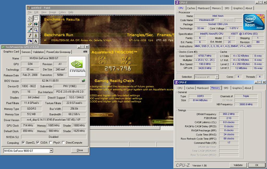Image resolution: width=267 pixels, height=169 pixels.
Task: Switch to the Validation tab in GPU-Z
Action: click(x=38, y=52)
